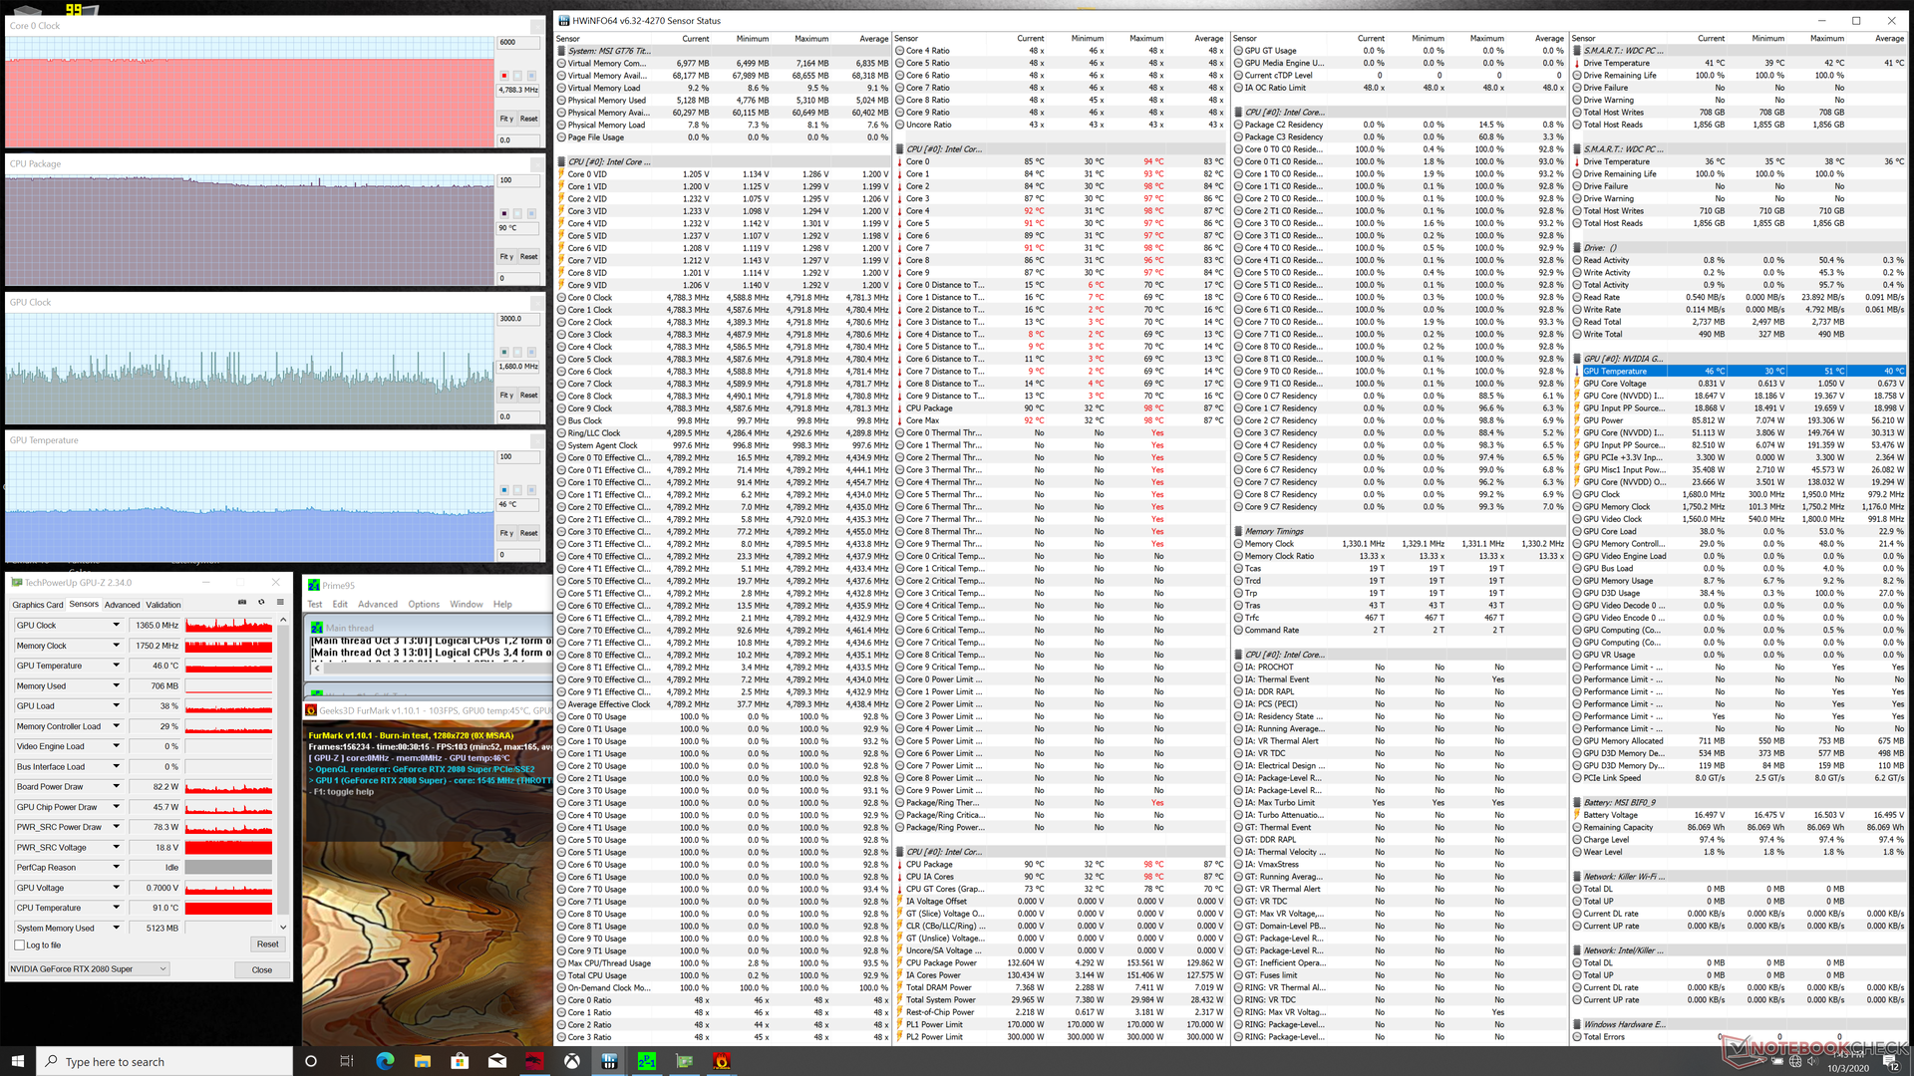Click Fit y in Core 0 Clock graph

pos(506,119)
